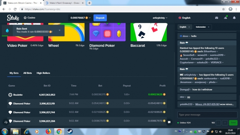Open Steam from taskbar

[70, 131]
